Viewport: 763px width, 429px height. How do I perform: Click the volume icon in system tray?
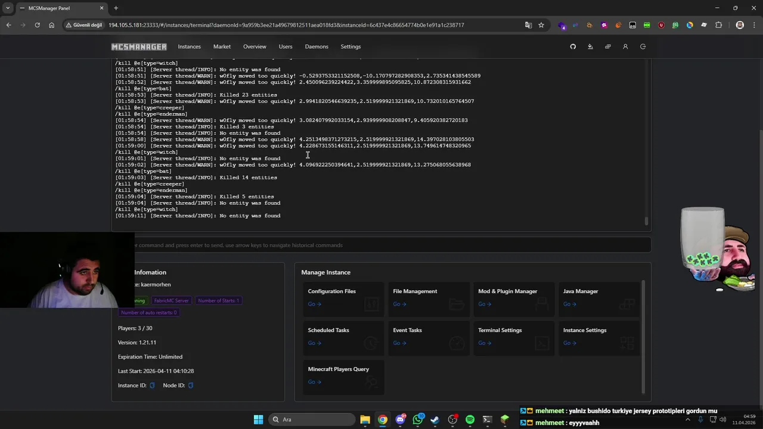point(722,419)
